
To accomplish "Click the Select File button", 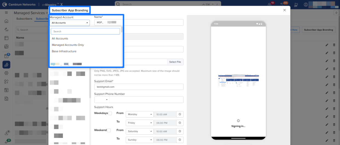I will 175,62.
